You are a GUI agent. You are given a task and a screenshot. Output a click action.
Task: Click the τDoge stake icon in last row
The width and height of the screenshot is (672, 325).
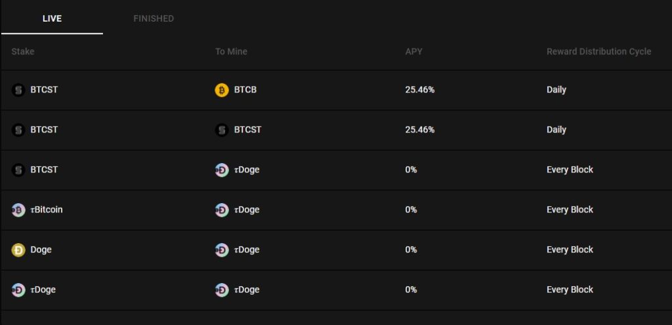click(x=18, y=290)
